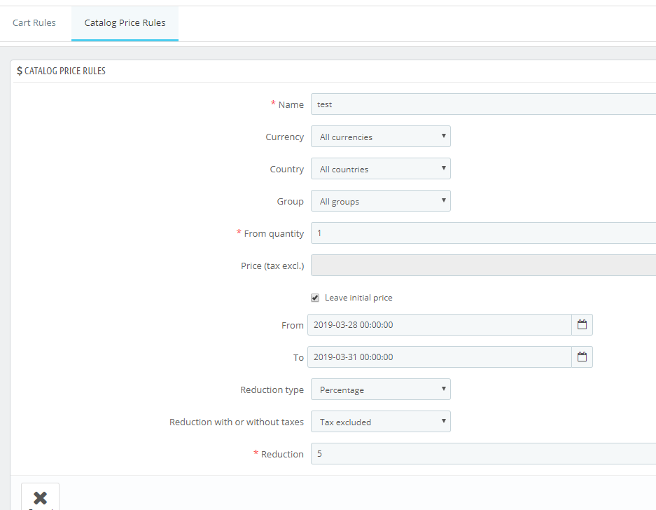
Task: Click the Catalog Price Rules panel heading
Action: tap(65, 71)
